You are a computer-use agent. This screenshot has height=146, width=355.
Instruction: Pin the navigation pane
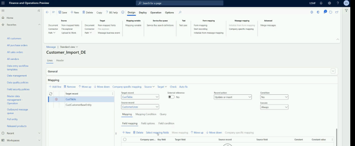[x=39, y=11]
